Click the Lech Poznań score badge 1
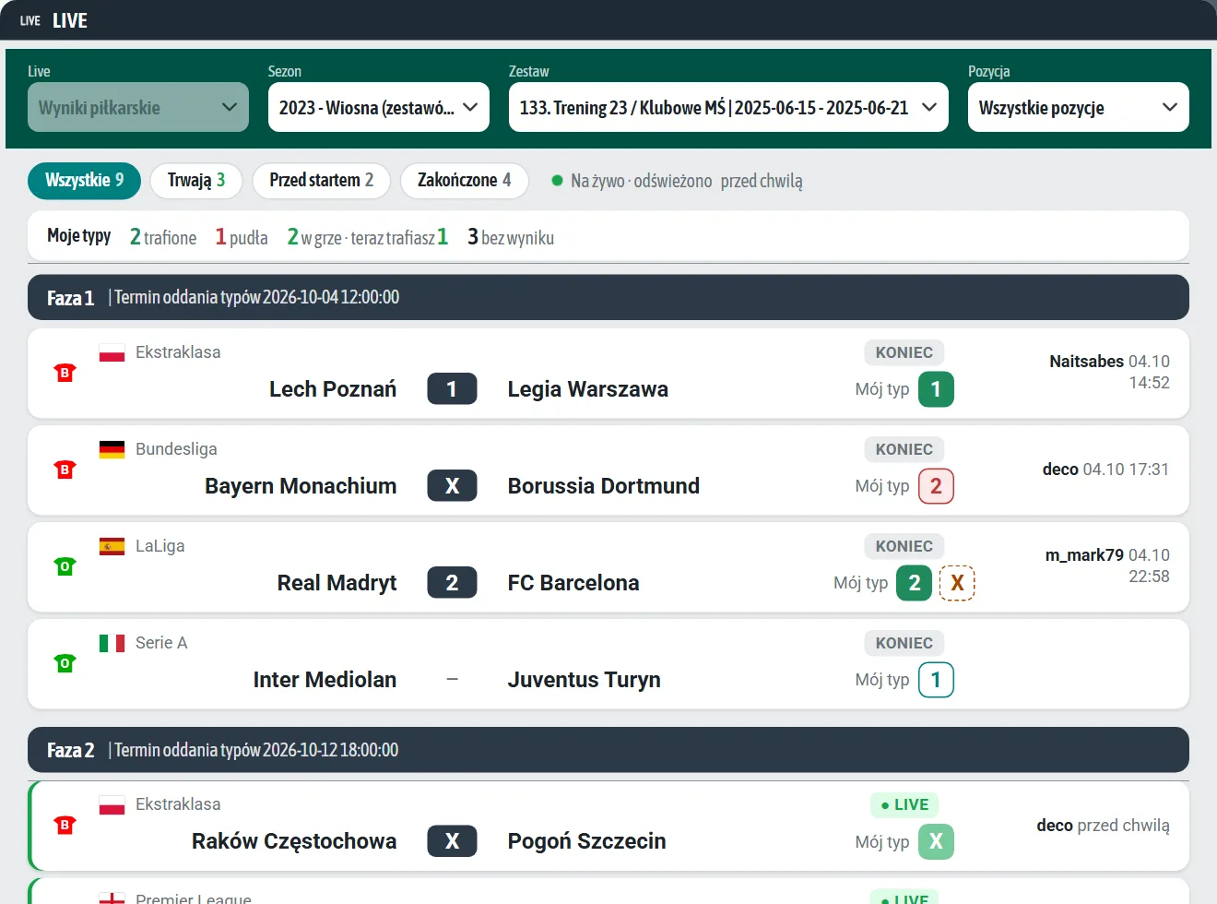1217x904 pixels. coord(452,389)
